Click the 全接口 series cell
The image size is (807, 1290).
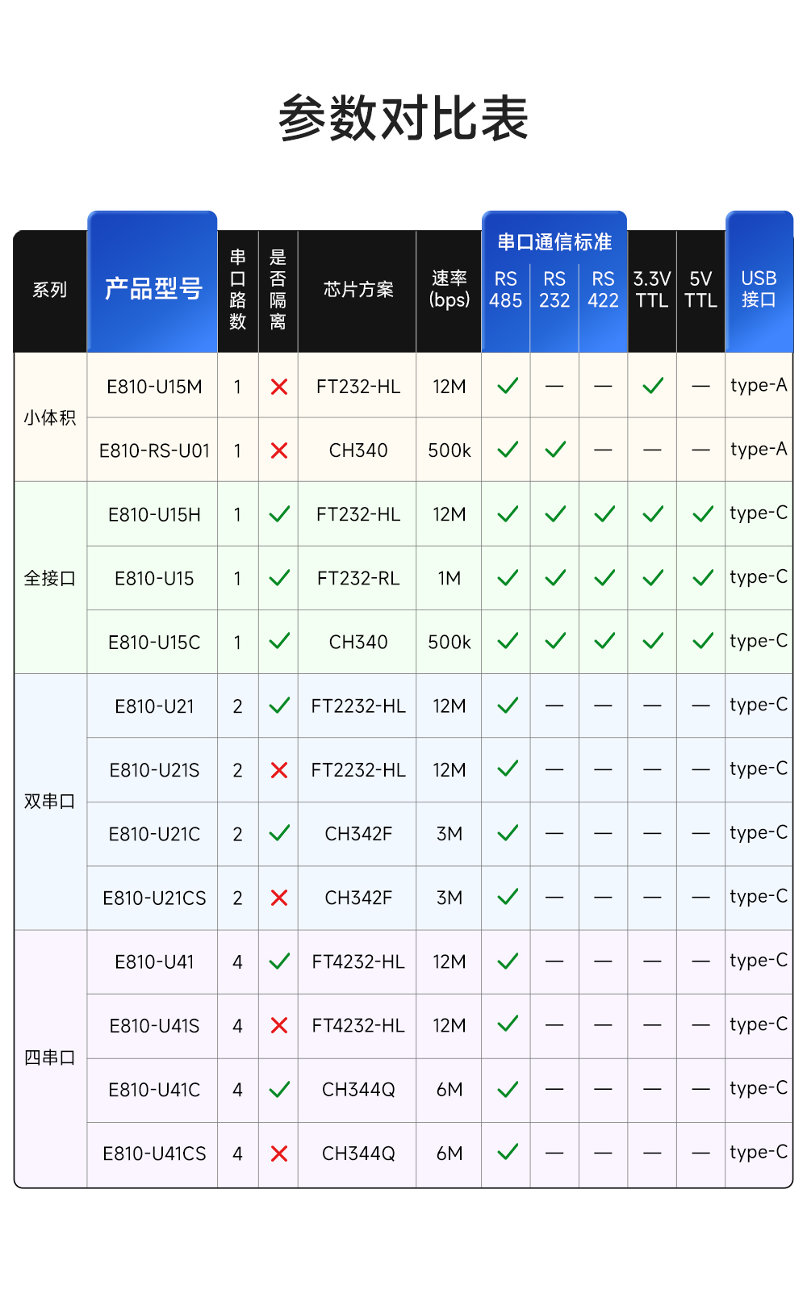click(50, 578)
